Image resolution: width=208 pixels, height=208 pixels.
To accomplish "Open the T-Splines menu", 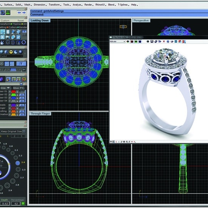I will point(124,5).
